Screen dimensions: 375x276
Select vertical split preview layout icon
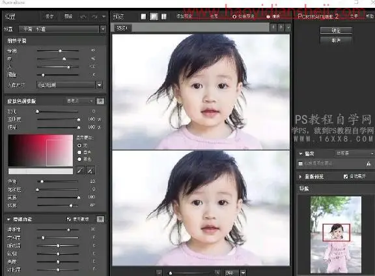tap(164, 16)
